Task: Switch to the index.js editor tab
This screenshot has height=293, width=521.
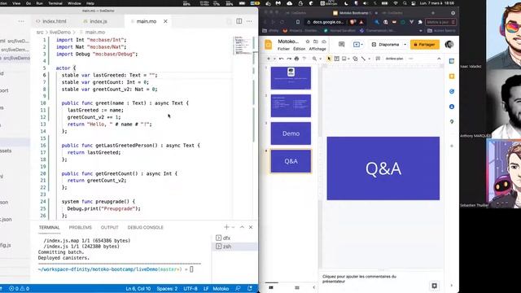Action: coord(95,21)
